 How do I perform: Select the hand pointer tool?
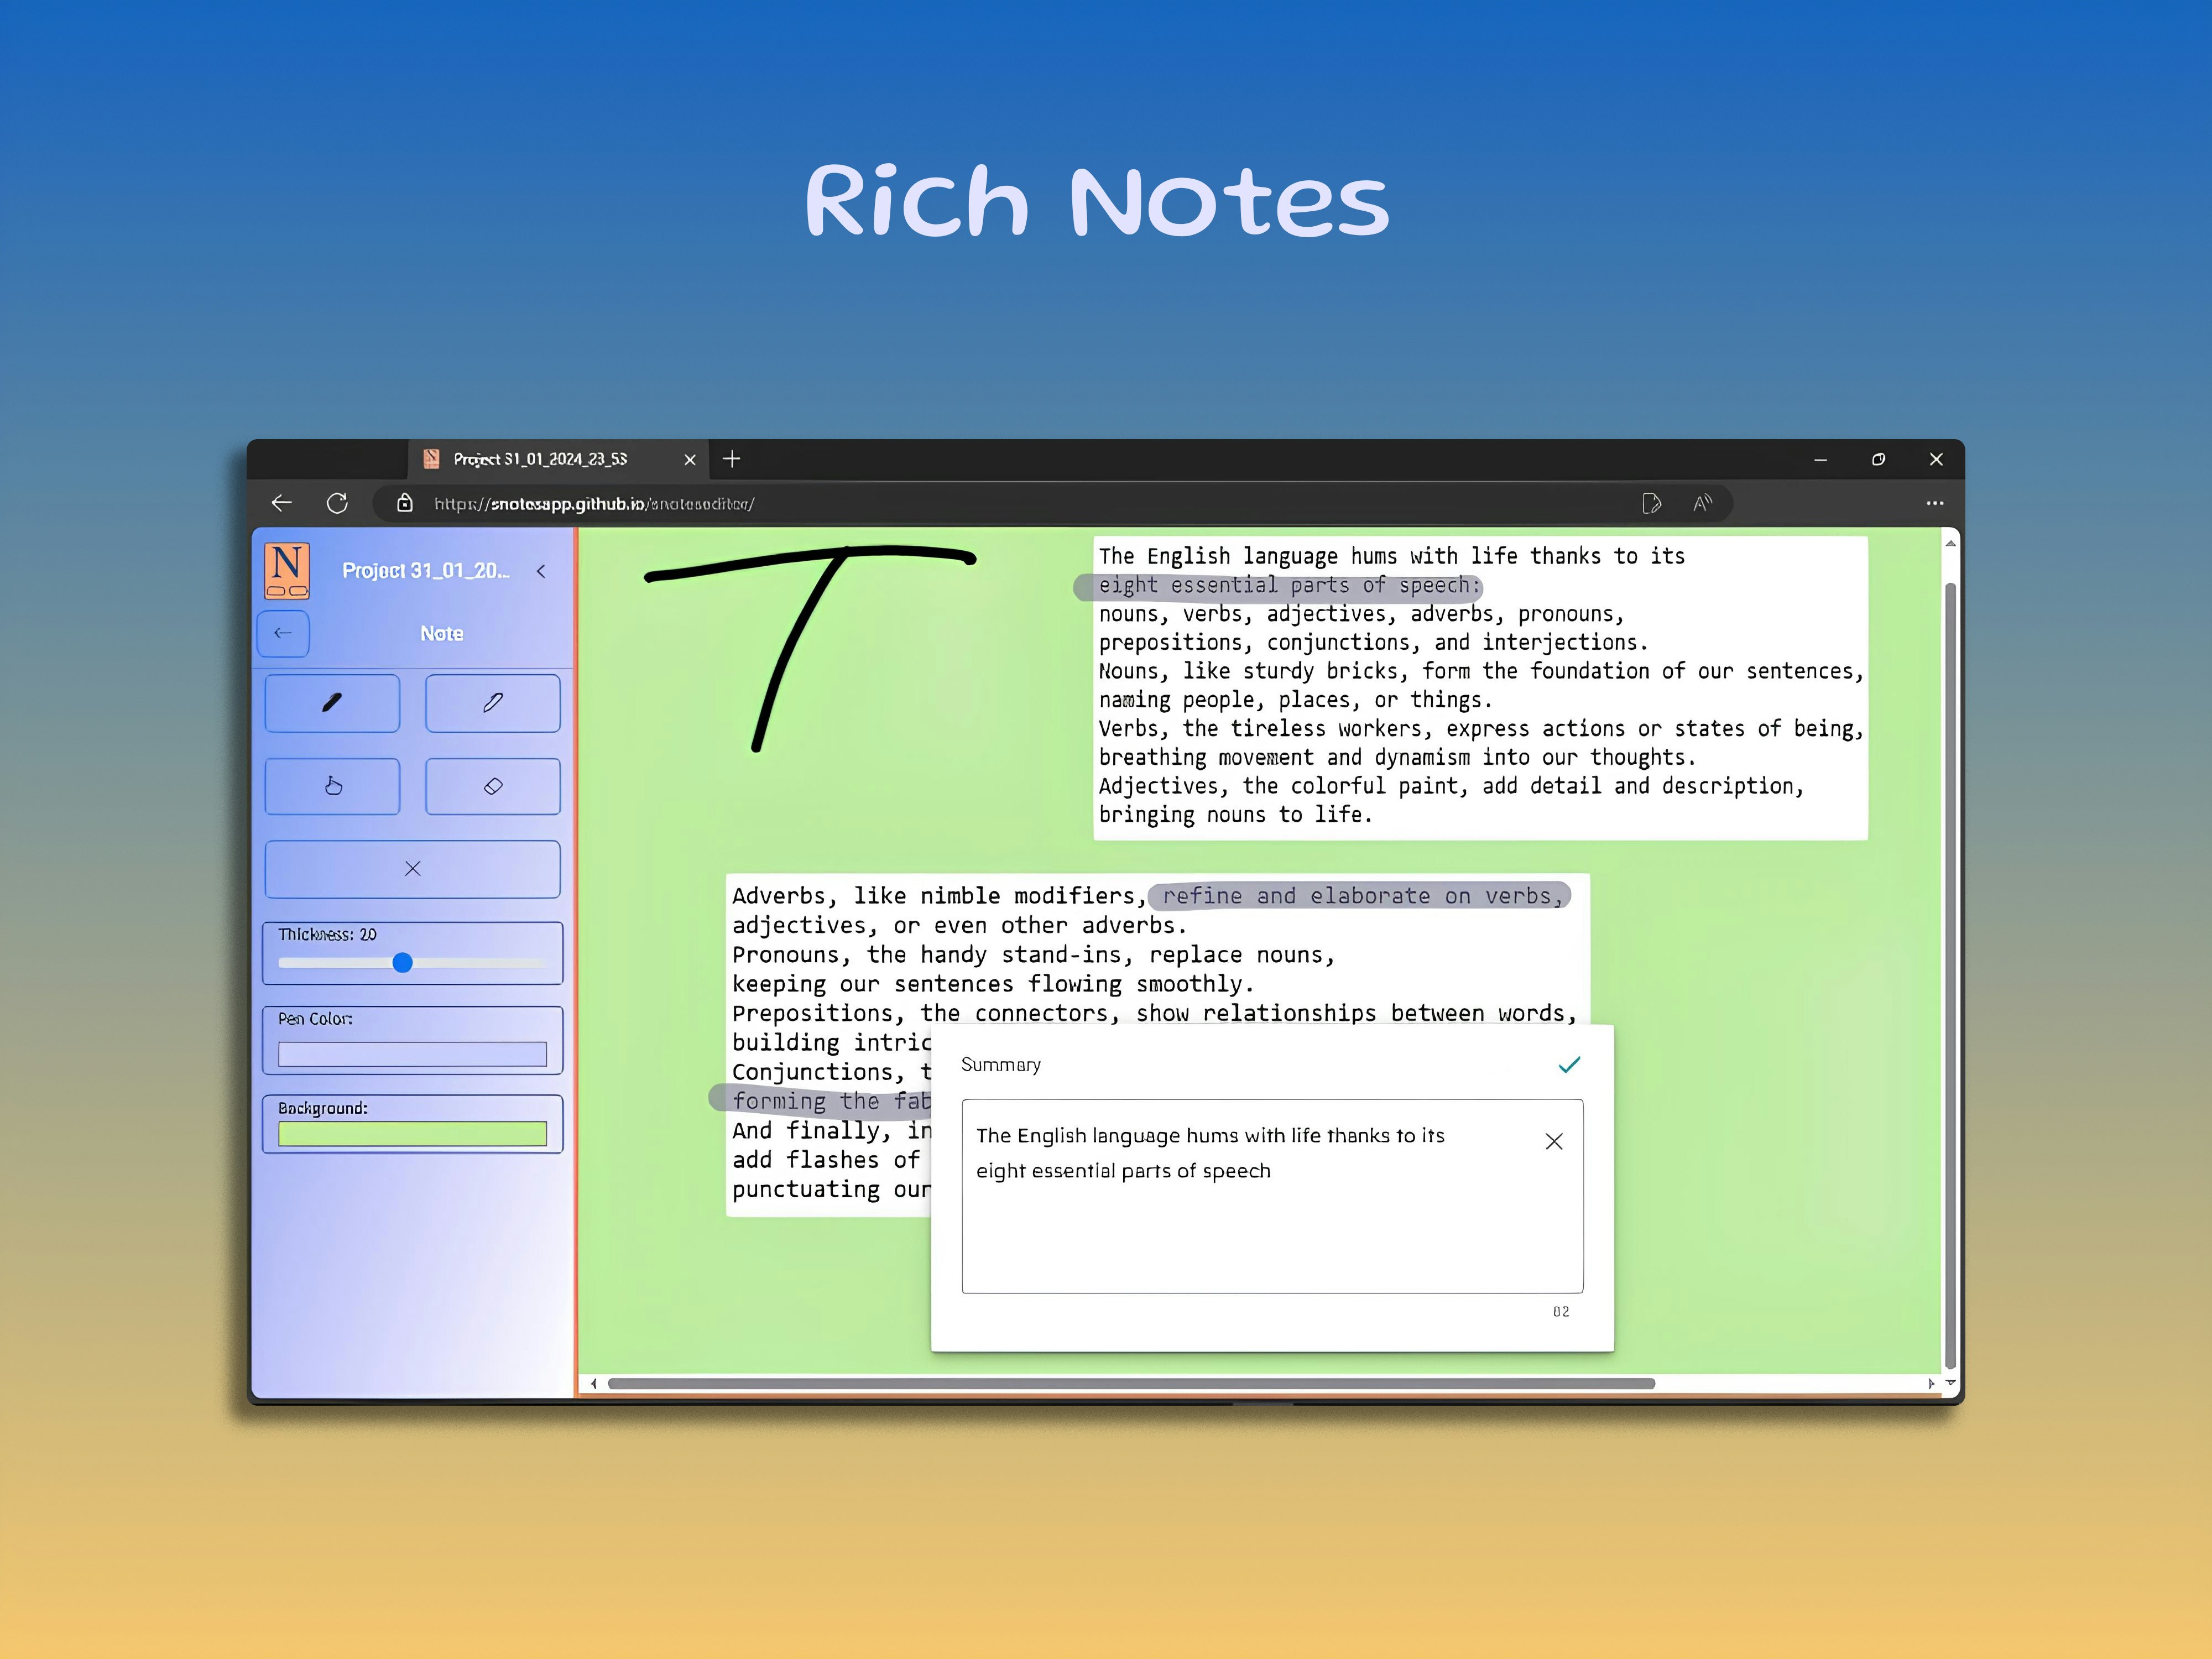pos(332,786)
